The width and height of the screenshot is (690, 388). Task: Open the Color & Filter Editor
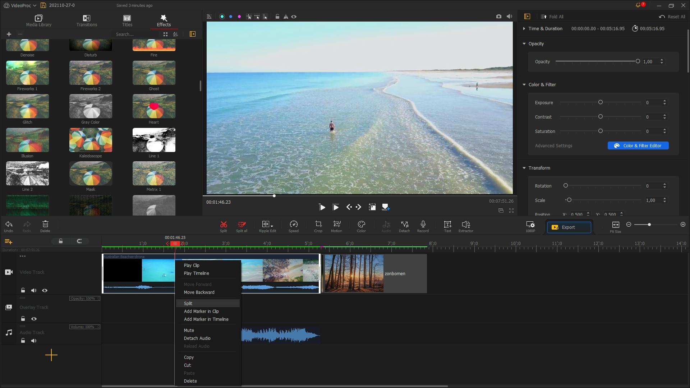638,146
